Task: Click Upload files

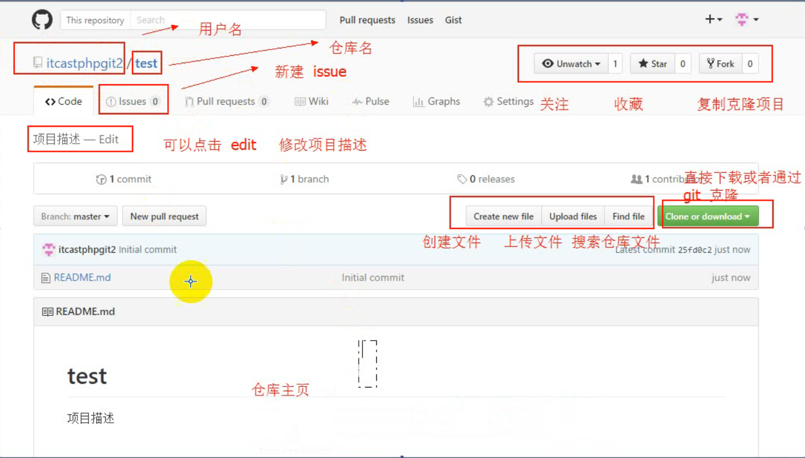Action: (x=573, y=216)
